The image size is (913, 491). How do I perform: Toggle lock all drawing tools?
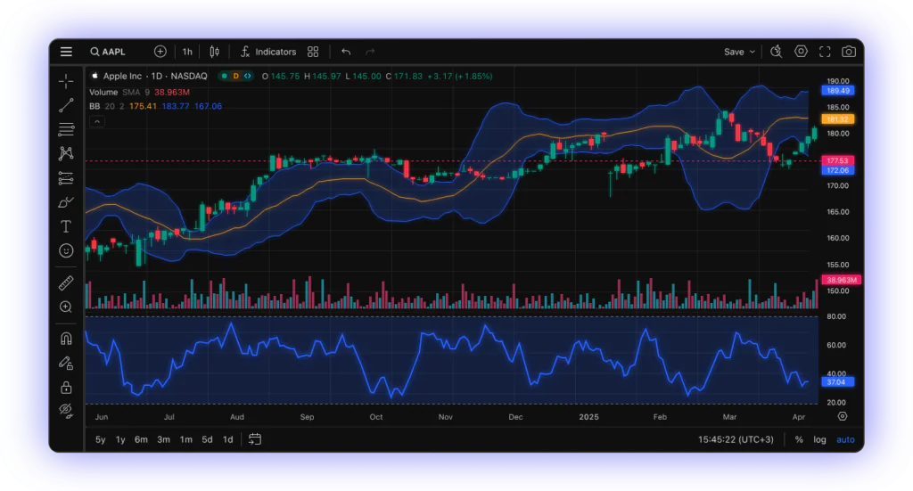66,388
